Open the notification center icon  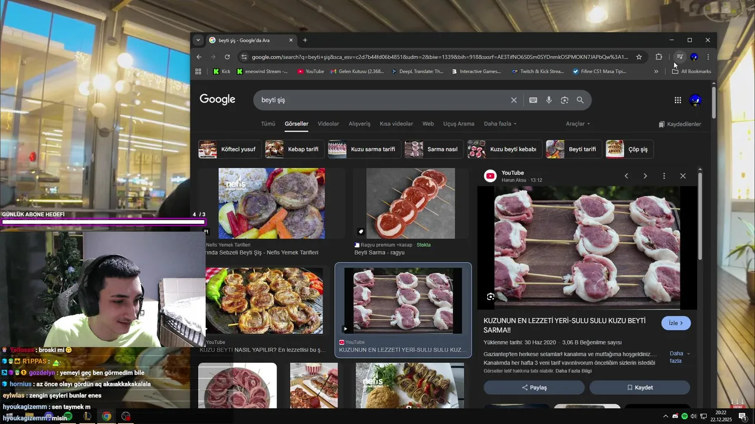click(741, 416)
